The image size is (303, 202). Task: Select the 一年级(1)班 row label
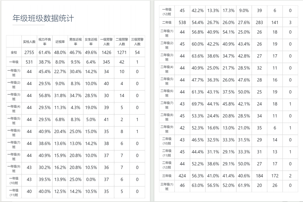(x=14, y=73)
